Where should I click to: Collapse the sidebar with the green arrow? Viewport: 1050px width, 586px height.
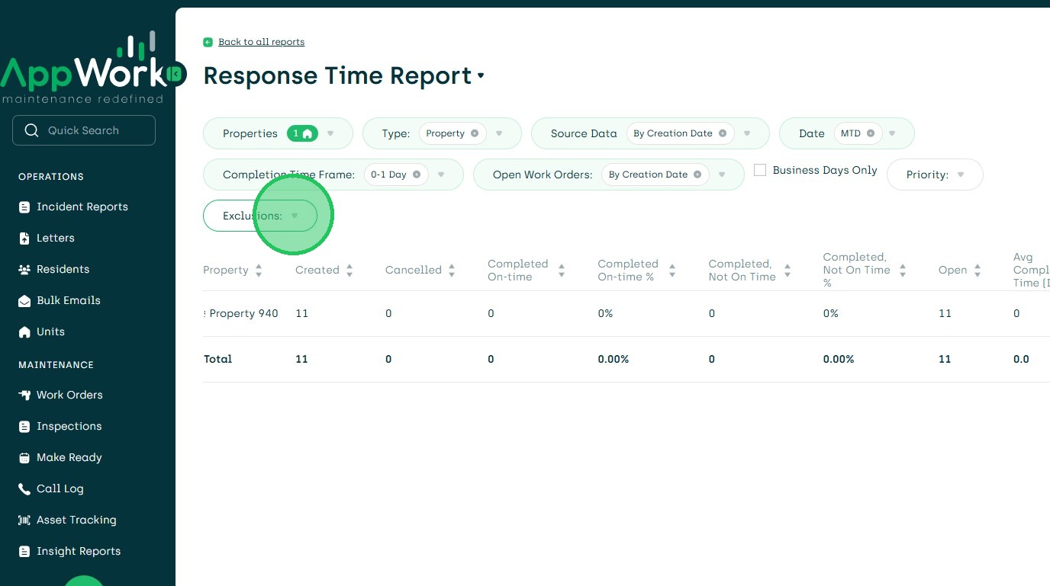176,74
